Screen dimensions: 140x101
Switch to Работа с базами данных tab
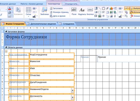32,4
